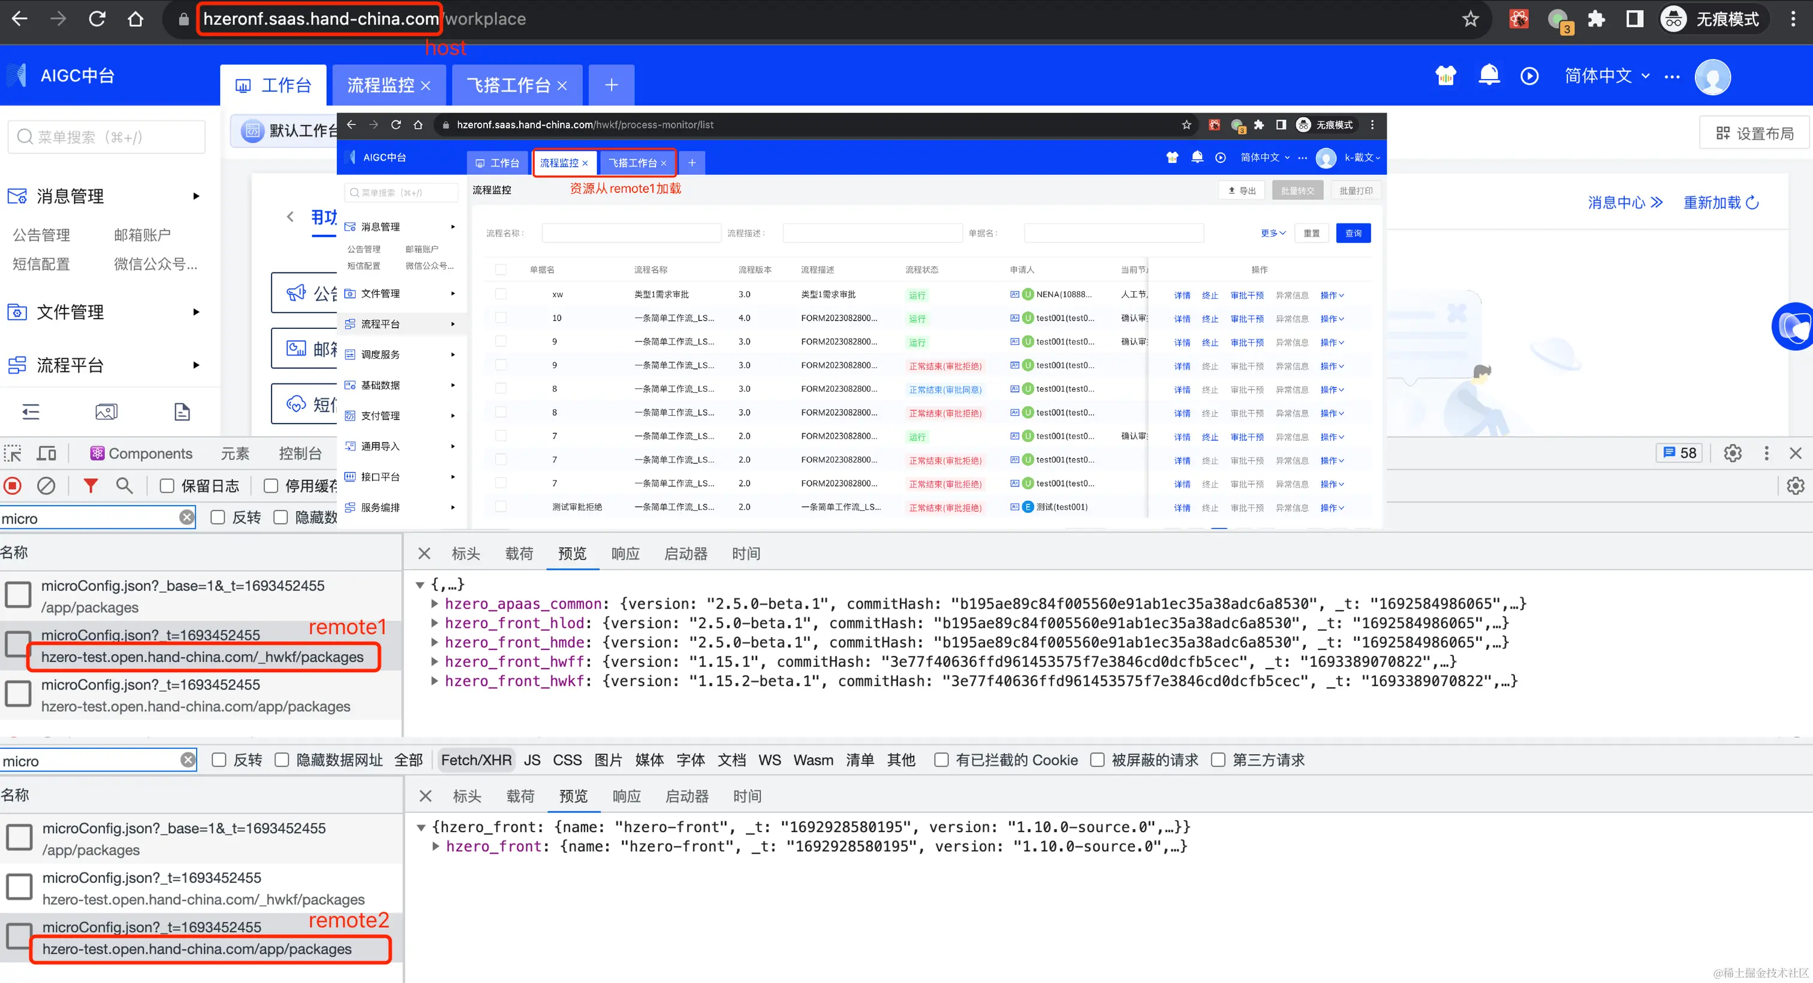The height and width of the screenshot is (983, 1813).
Task: Check the 第三方请求 checkbox
Action: coord(1218,760)
